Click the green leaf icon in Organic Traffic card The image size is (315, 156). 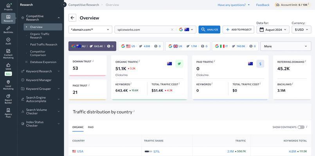(179, 64)
